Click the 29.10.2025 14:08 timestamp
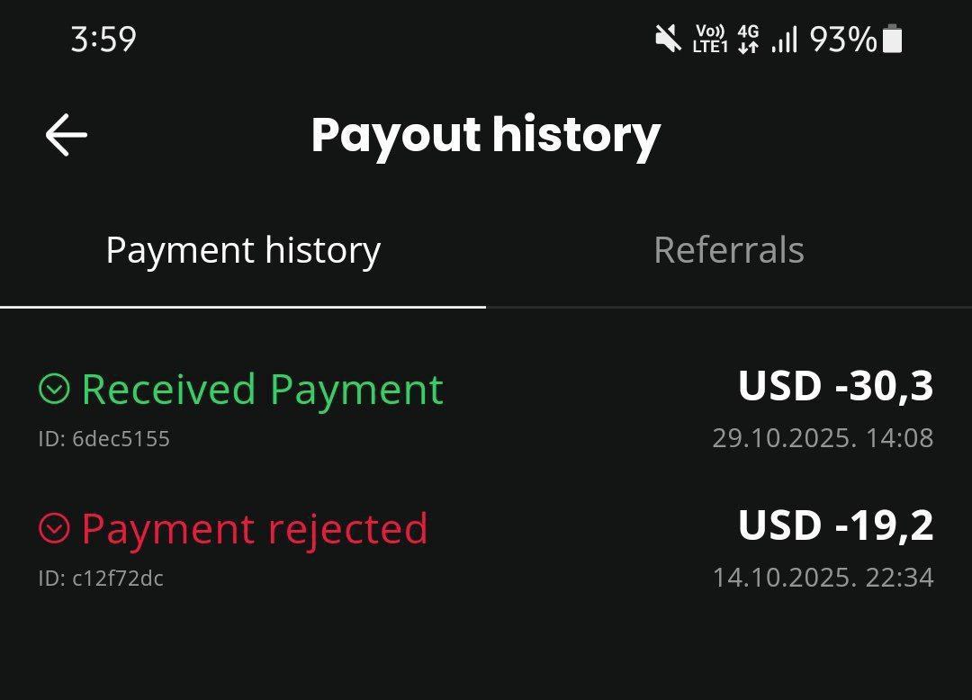Screen dimensions: 972x700 823,438
